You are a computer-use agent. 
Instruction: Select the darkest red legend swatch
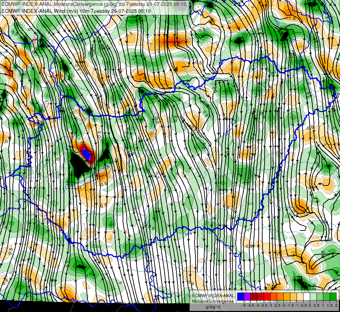point(254,297)
